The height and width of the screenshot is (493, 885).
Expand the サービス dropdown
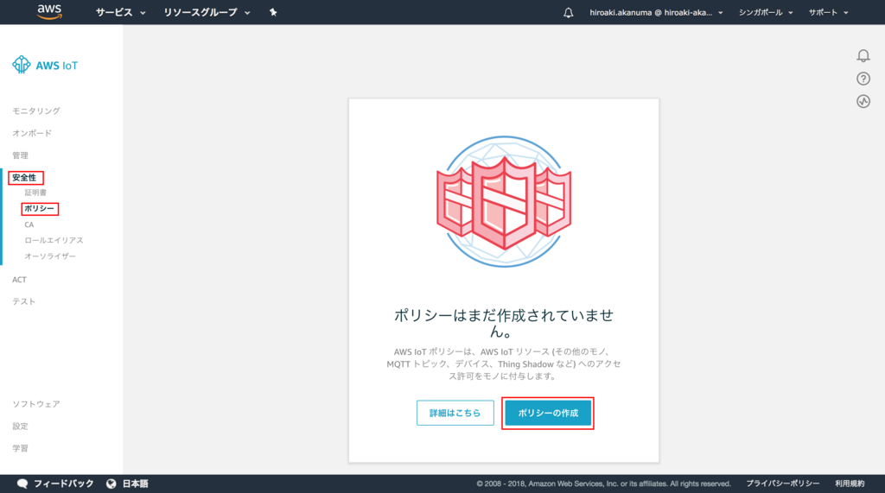120,12
